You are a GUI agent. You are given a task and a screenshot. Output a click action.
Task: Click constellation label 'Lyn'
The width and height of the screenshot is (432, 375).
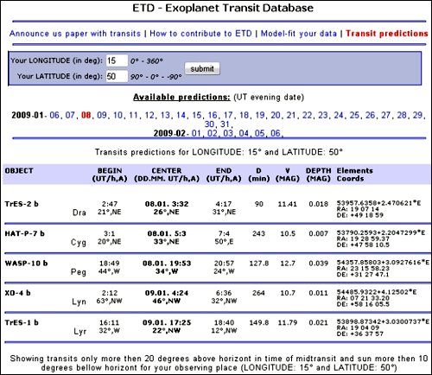tap(79, 302)
